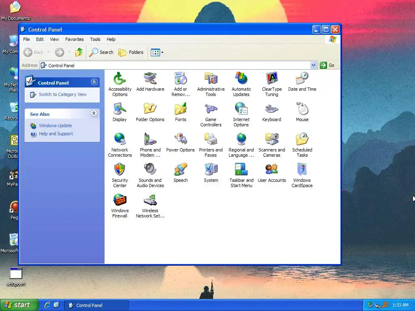Open the Views dropdown button
The height and width of the screenshot is (311, 415).
point(157,52)
